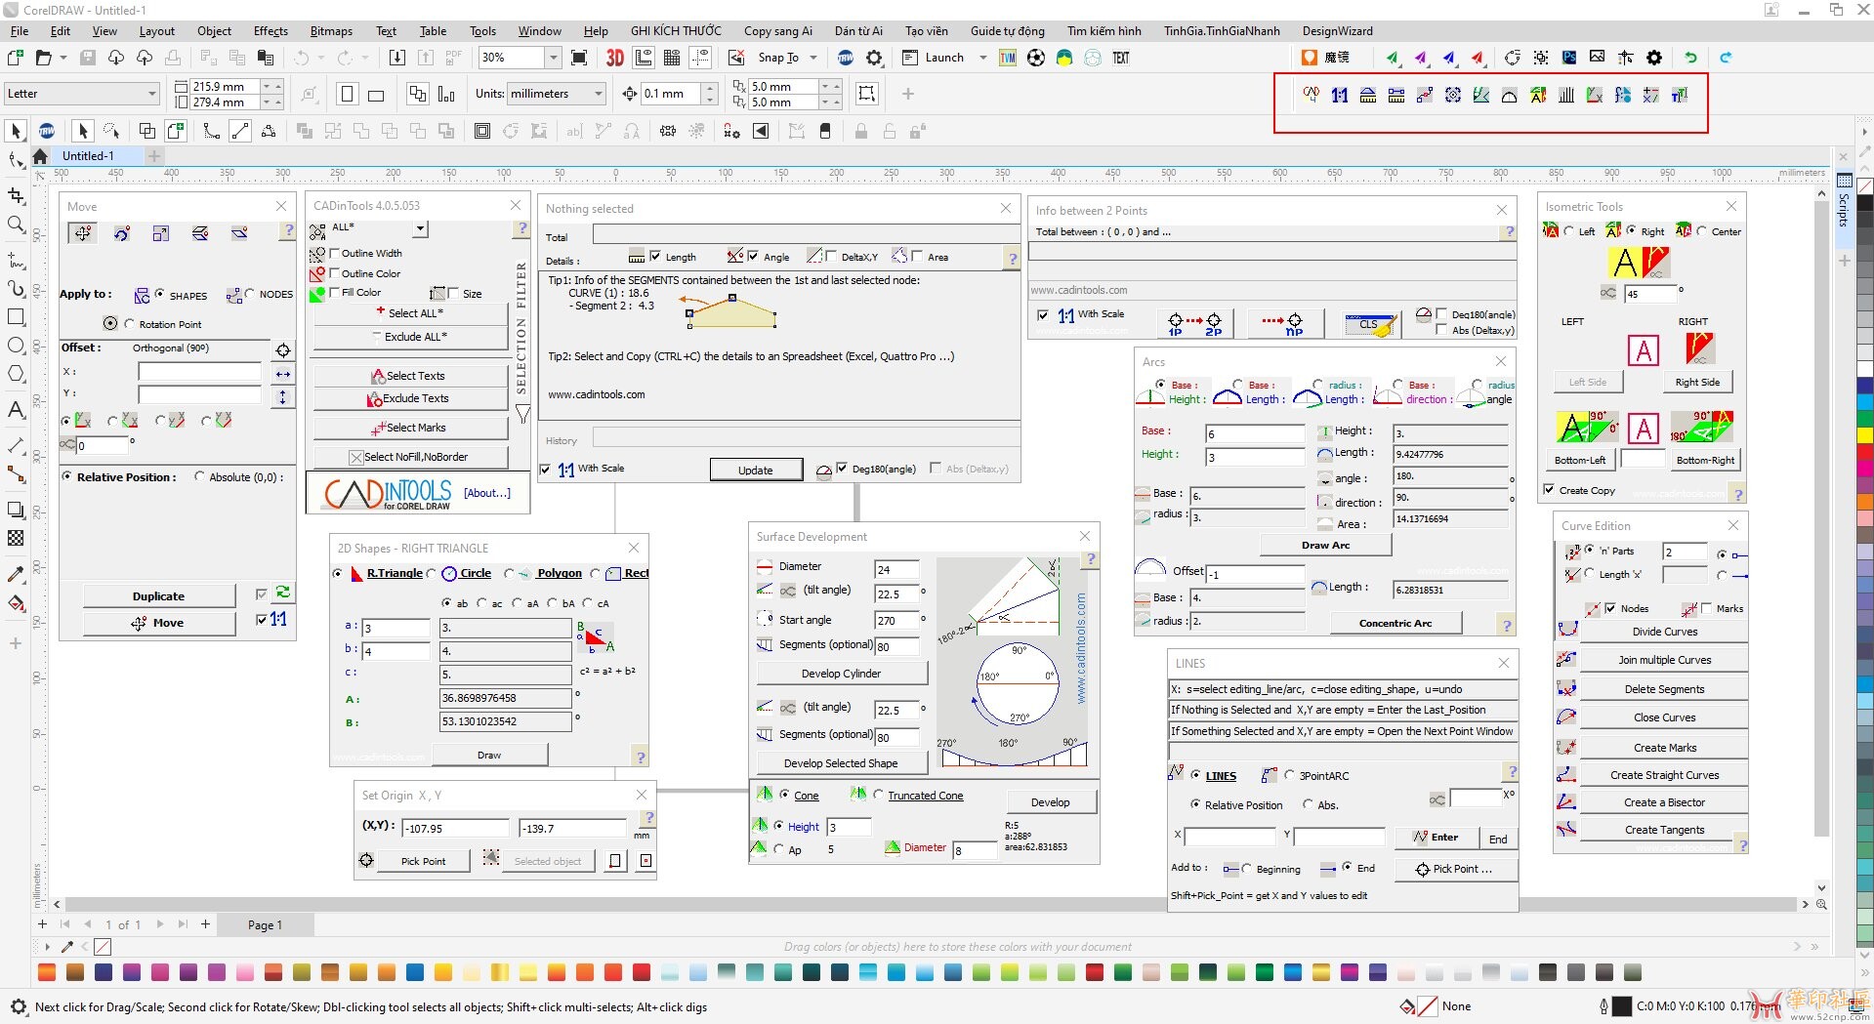Screen dimensions: 1874x1024
Task: Open the Units millimeters dropdown
Action: 599,94
